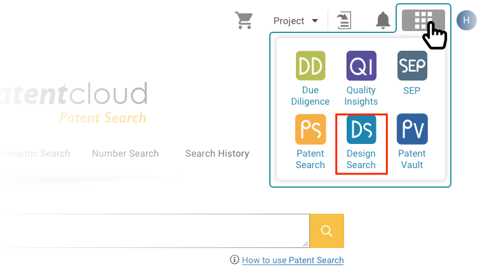Click the export document icon
Screen dimensions: 480x274
[x=343, y=20]
